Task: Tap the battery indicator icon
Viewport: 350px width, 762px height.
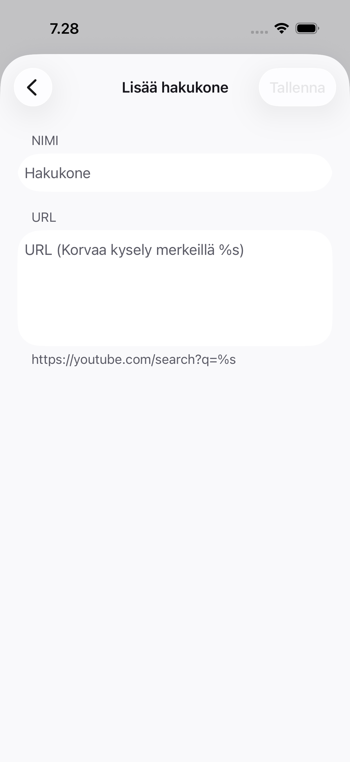Action: (x=307, y=28)
